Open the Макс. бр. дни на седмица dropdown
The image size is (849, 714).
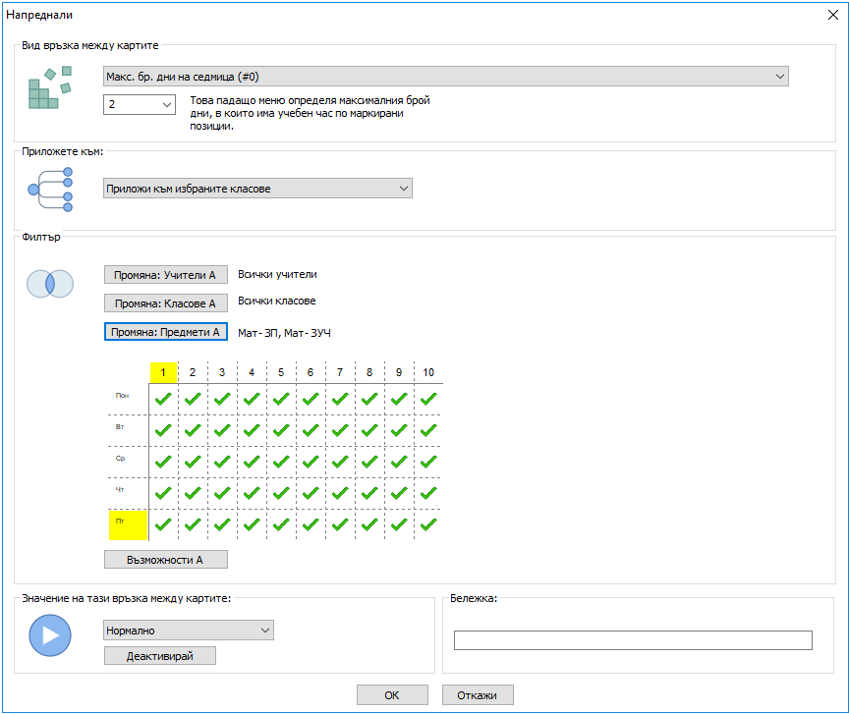445,77
